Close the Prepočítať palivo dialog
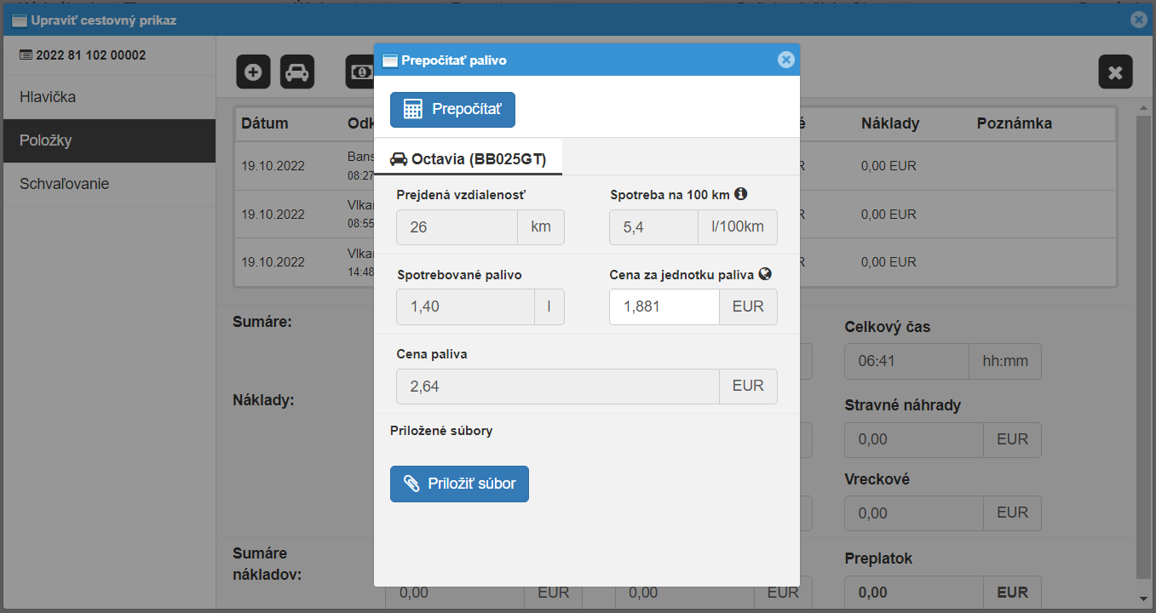 point(786,60)
